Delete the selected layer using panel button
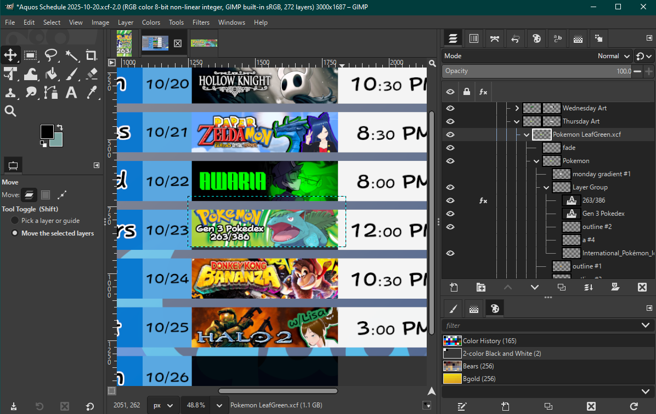Image resolution: width=656 pixels, height=414 pixels. 642,287
